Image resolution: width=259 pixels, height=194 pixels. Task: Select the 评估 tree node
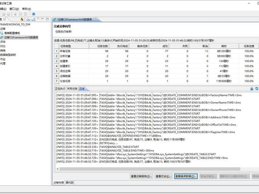[3, 42]
